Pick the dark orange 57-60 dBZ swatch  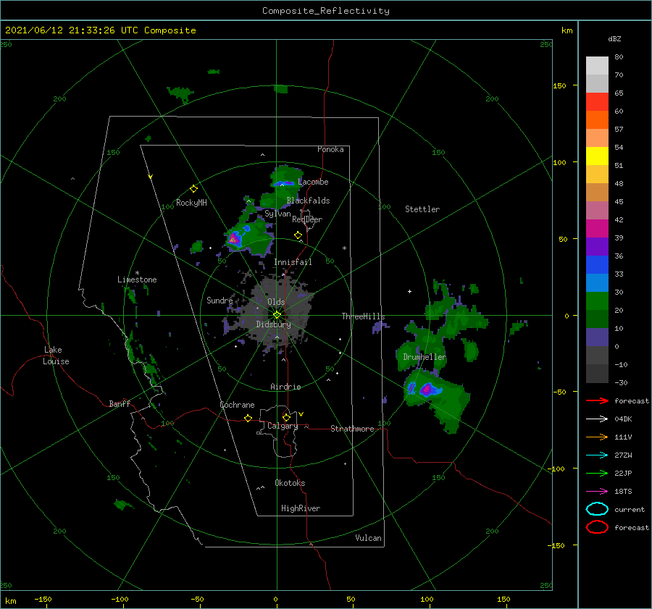(x=597, y=120)
